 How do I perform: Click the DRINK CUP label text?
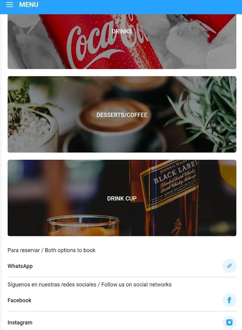coord(122,199)
